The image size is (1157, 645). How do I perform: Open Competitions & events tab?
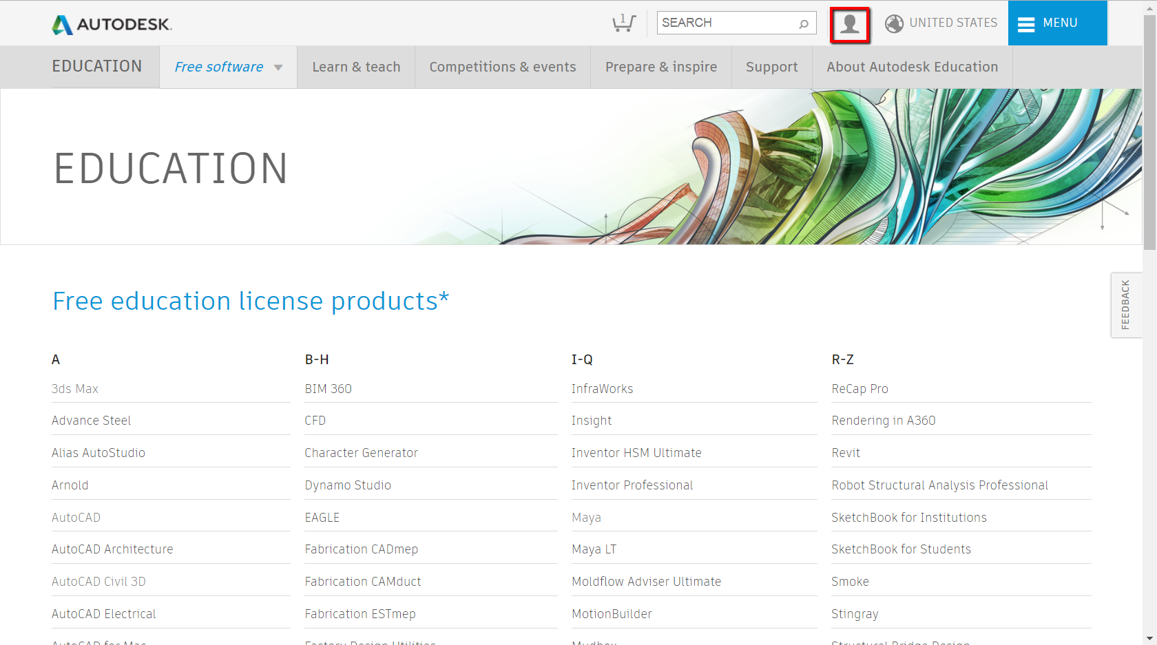coord(503,67)
